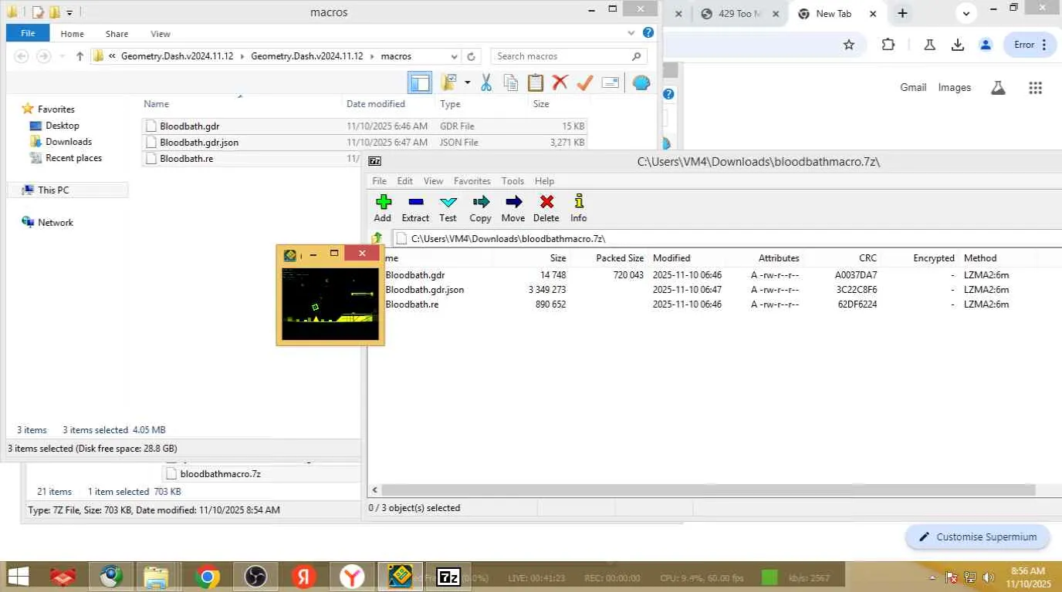Click the orange checkmark Properties icon in Explorer

pyautogui.click(x=585, y=82)
